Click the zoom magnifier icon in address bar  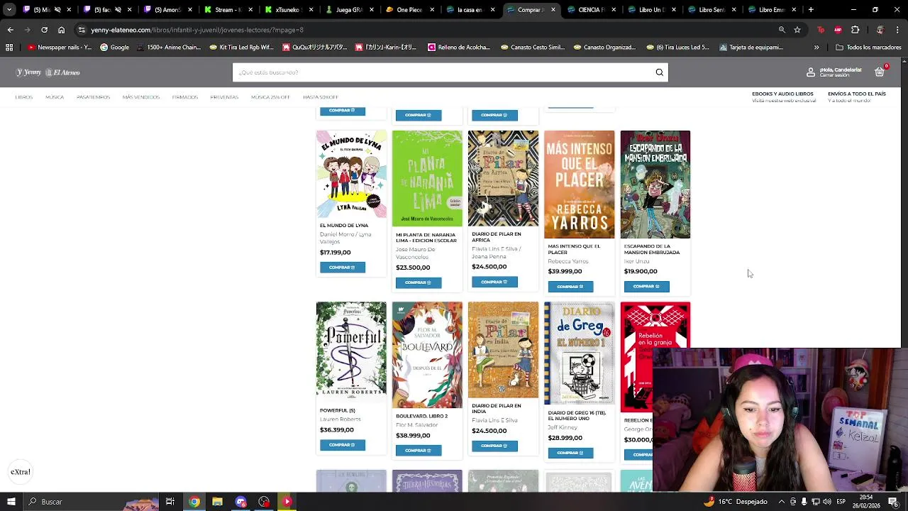(x=782, y=30)
